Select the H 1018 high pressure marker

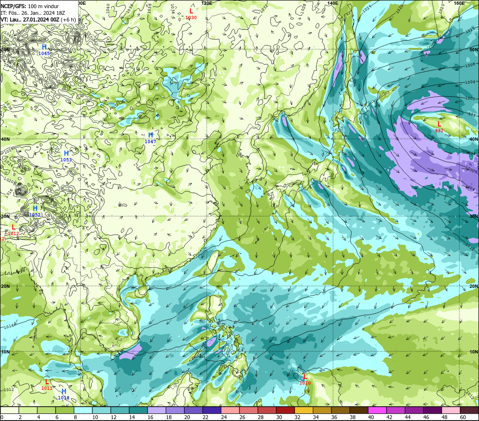coord(64,394)
